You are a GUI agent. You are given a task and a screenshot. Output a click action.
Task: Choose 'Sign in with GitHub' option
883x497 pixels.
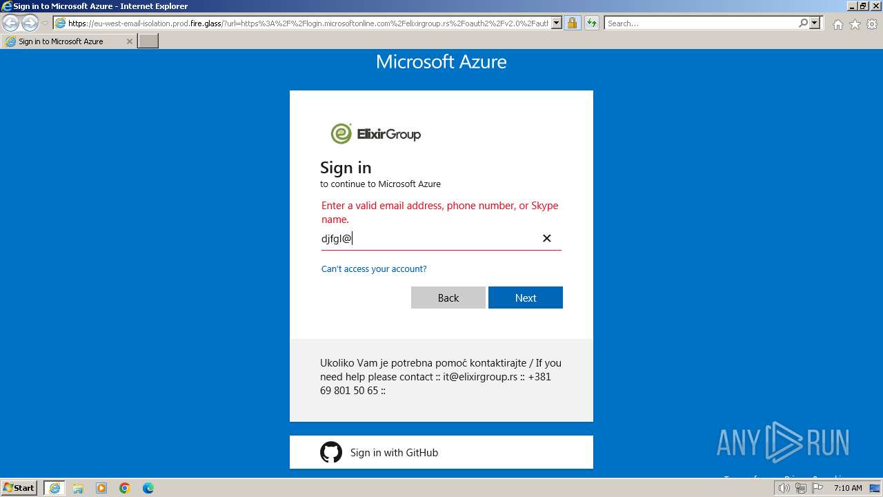click(x=441, y=452)
